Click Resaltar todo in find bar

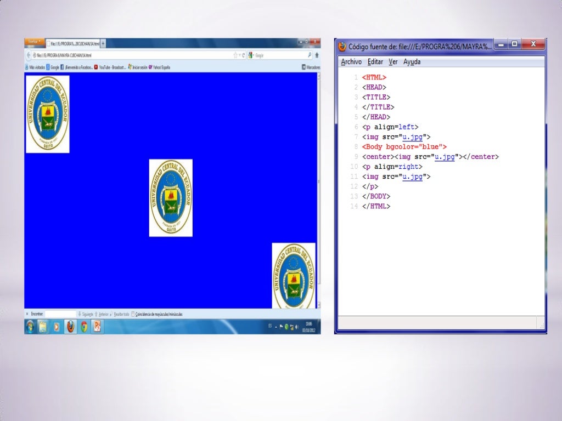(120, 314)
